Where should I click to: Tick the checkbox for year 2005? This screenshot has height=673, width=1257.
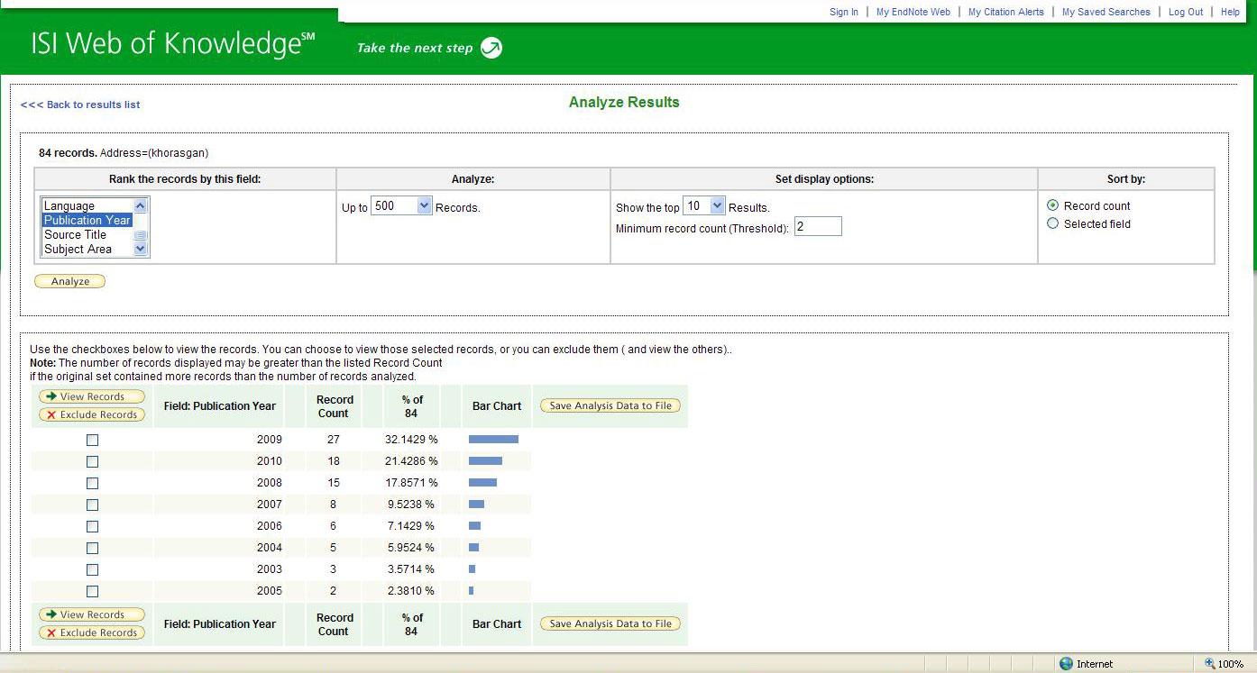tap(92, 592)
